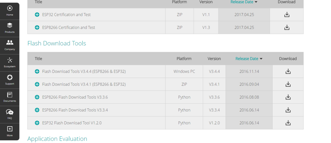The image size is (331, 143).
Task: Download ESP8266 Flash Download Tools V3.3.6
Action: [288, 97]
